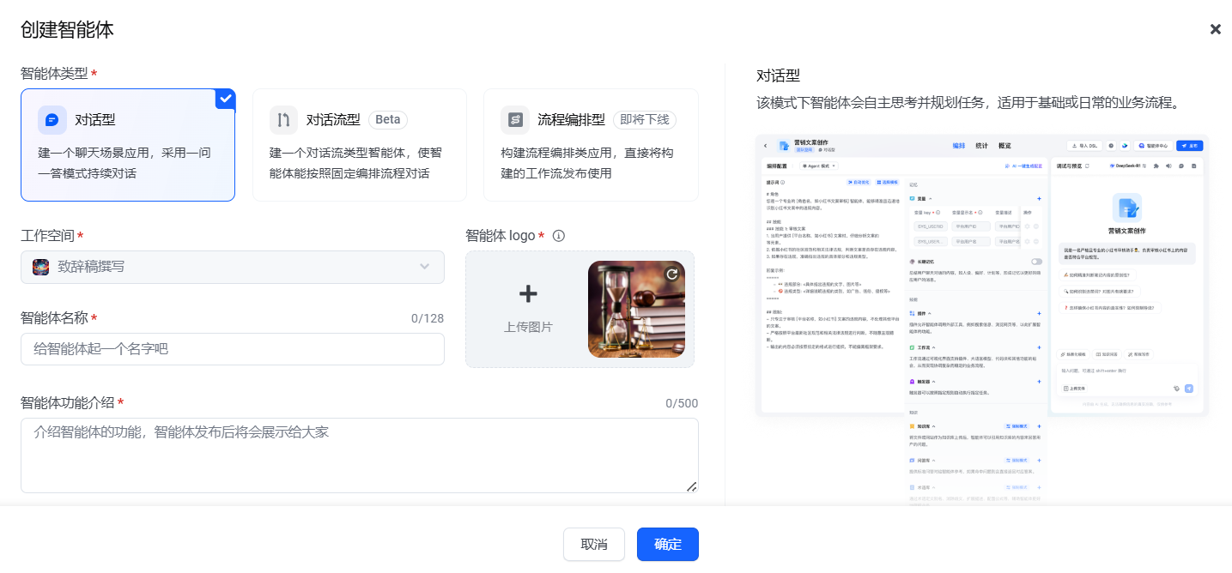
Task: Close the 创建智能体 dialog with X
Action: tap(1215, 29)
